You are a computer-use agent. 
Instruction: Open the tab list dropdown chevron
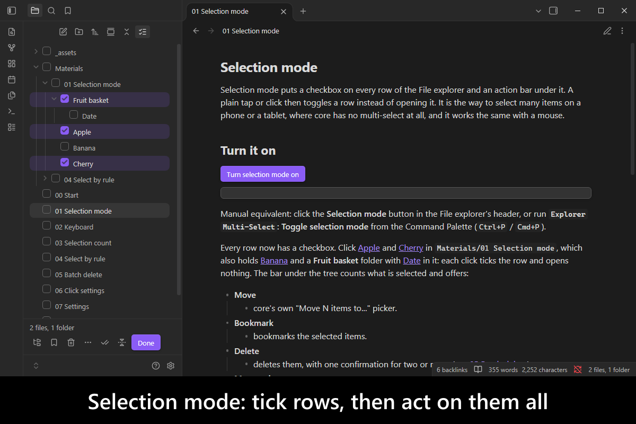click(538, 11)
